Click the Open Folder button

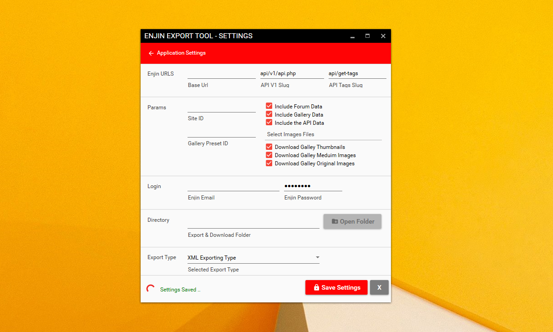352,221
